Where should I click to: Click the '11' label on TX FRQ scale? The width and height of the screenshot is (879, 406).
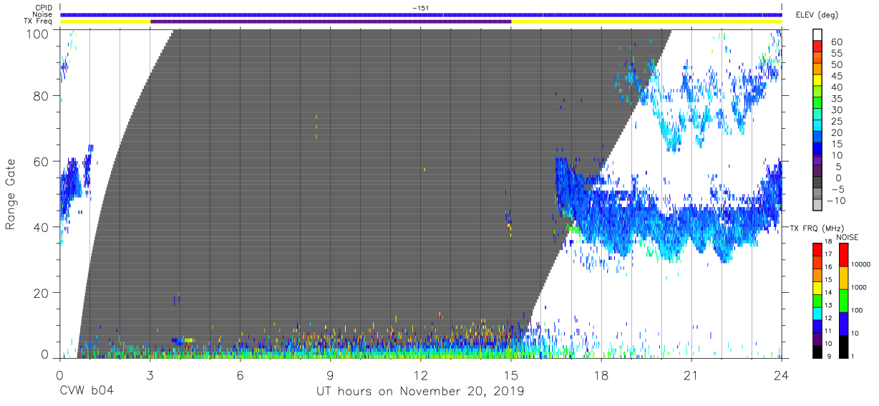(828, 331)
